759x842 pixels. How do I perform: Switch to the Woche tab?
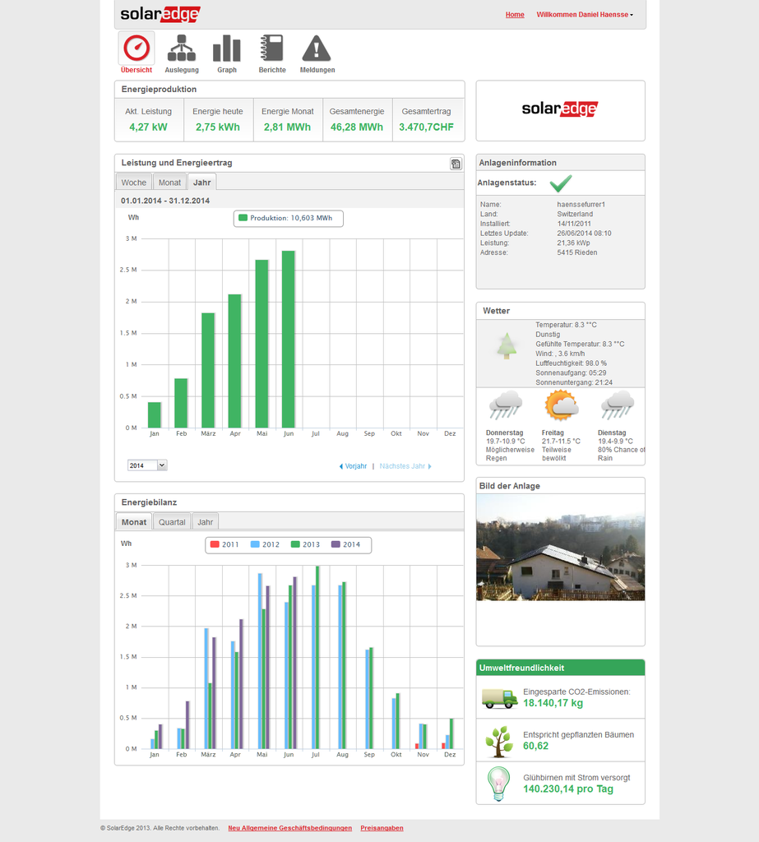point(133,183)
